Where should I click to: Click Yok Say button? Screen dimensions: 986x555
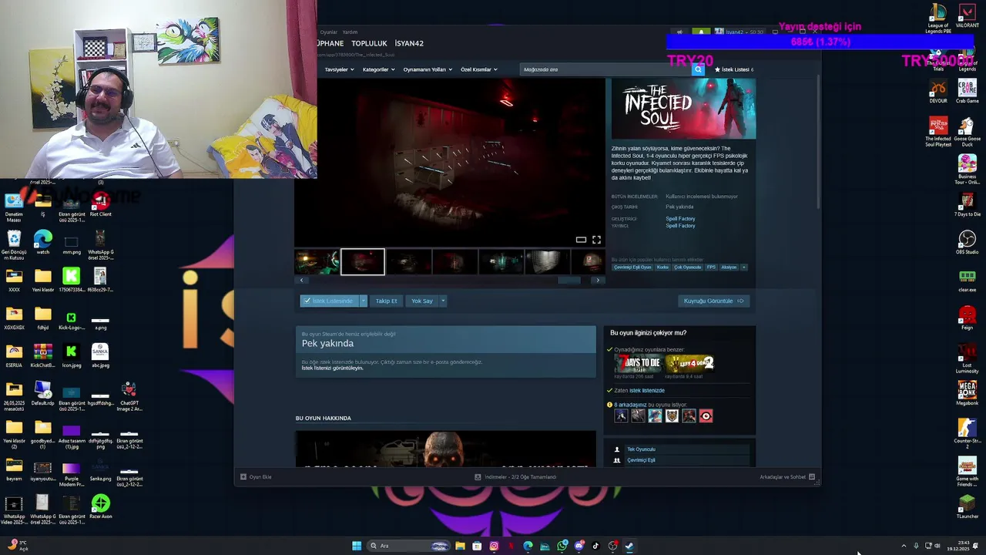coord(422,301)
